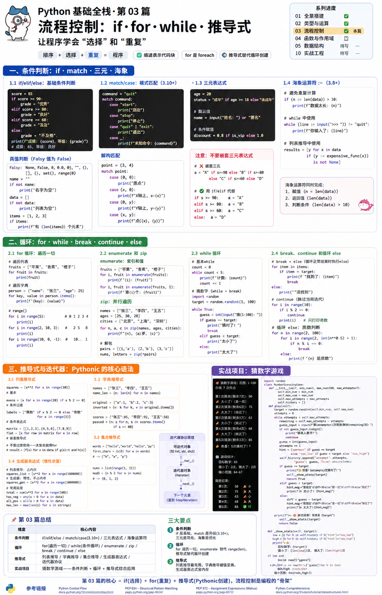Open the 三、推导式与迭代器 section banner
Image resolution: width=382 pixels, height=595 pixels.
tap(71, 369)
